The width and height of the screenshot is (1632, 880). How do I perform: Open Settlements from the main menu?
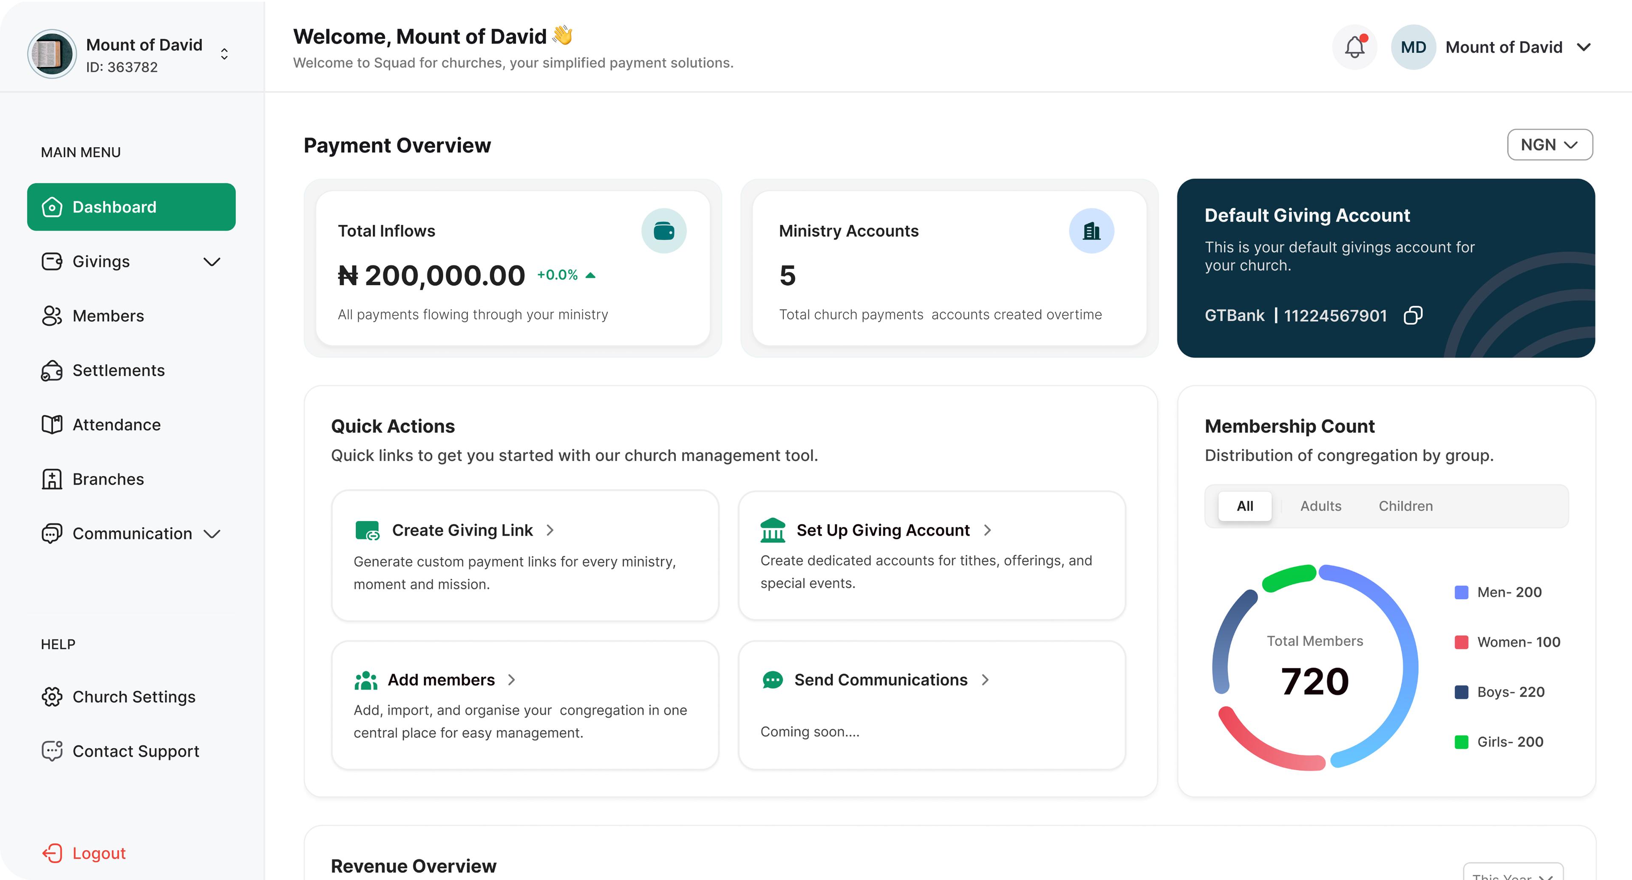[x=118, y=370]
